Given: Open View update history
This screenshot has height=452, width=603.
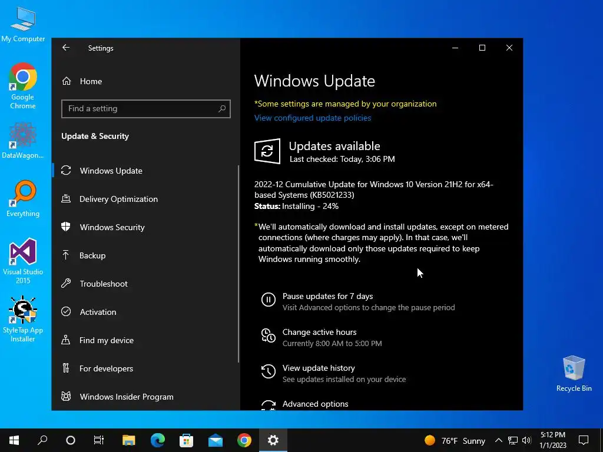Looking at the screenshot, I should coord(319,368).
